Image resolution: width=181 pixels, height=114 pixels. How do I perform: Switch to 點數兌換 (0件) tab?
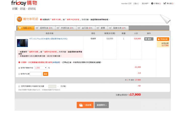pyautogui.click(x=118, y=28)
